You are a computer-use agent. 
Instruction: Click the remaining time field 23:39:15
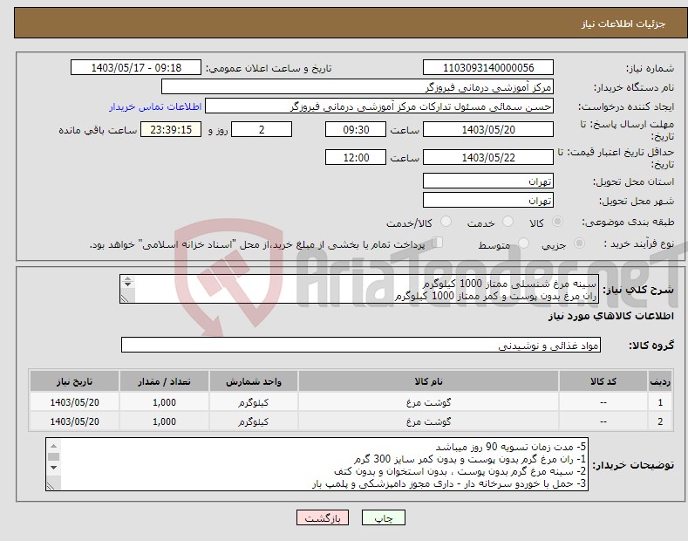point(171,129)
